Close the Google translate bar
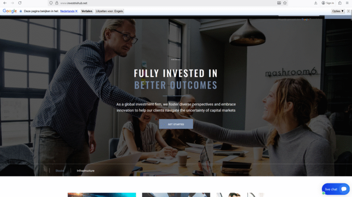The image size is (352, 197). pyautogui.click(x=348, y=11)
